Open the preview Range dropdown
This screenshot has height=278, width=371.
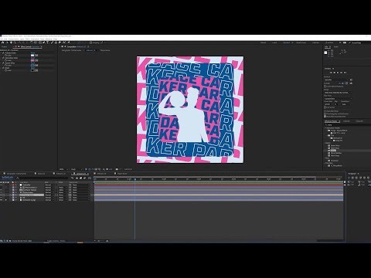click(x=338, y=93)
